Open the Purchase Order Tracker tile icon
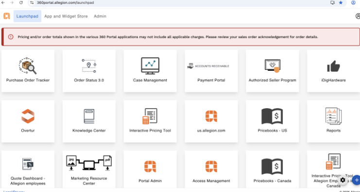Image resolution: width=360 pixels, height=192 pixels. point(28,66)
